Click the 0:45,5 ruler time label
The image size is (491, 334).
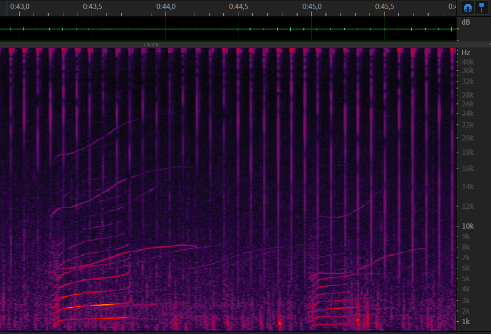click(385, 6)
